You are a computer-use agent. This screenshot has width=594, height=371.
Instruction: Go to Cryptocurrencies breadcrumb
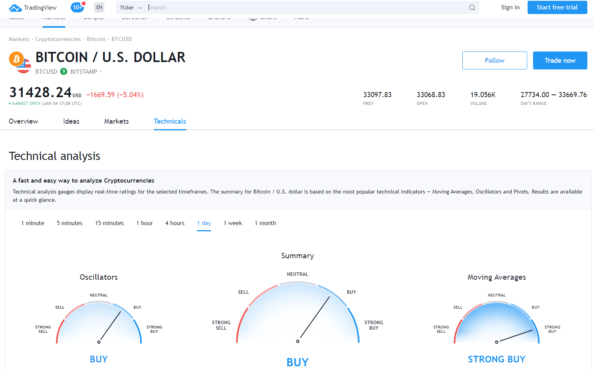[58, 39]
